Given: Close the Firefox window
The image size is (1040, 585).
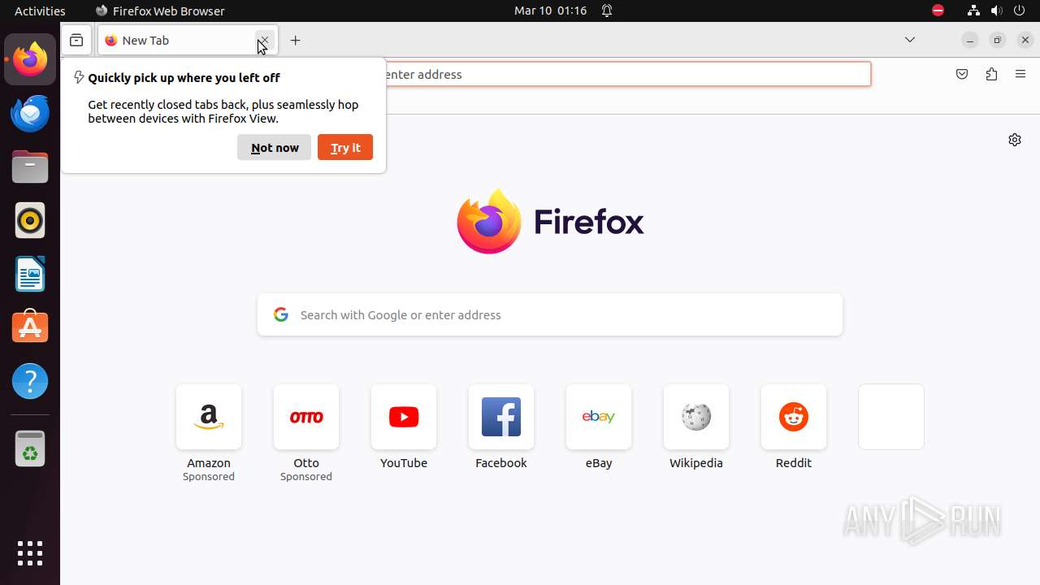Looking at the screenshot, I should pyautogui.click(x=1025, y=40).
